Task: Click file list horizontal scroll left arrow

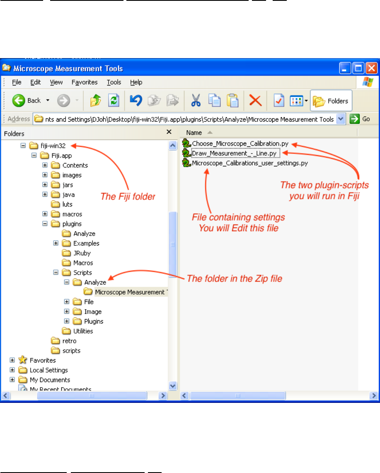Action: pos(184,395)
